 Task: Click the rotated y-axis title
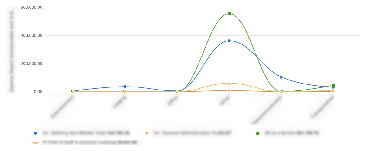click(x=12, y=50)
